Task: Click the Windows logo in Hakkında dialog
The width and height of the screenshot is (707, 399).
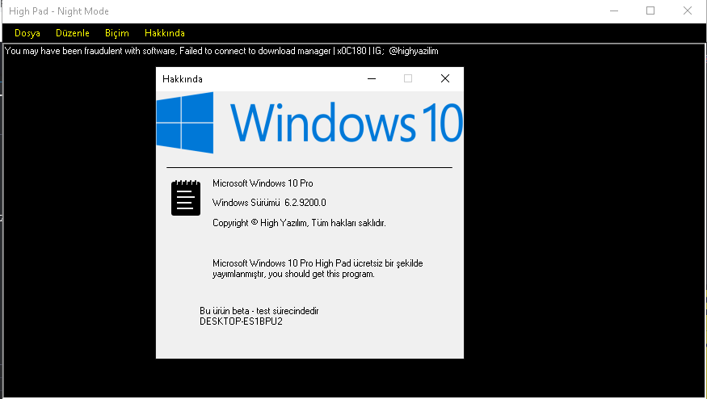Action: [185, 123]
